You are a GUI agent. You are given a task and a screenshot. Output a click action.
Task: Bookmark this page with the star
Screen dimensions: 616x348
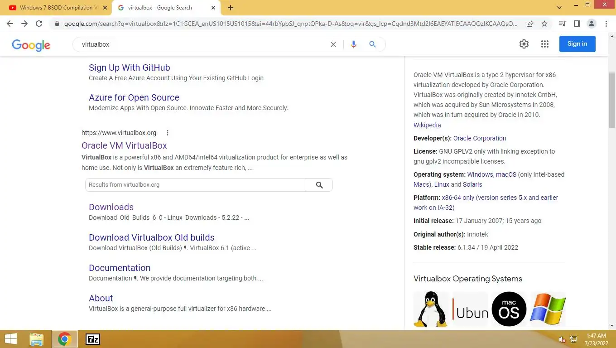[x=544, y=24]
